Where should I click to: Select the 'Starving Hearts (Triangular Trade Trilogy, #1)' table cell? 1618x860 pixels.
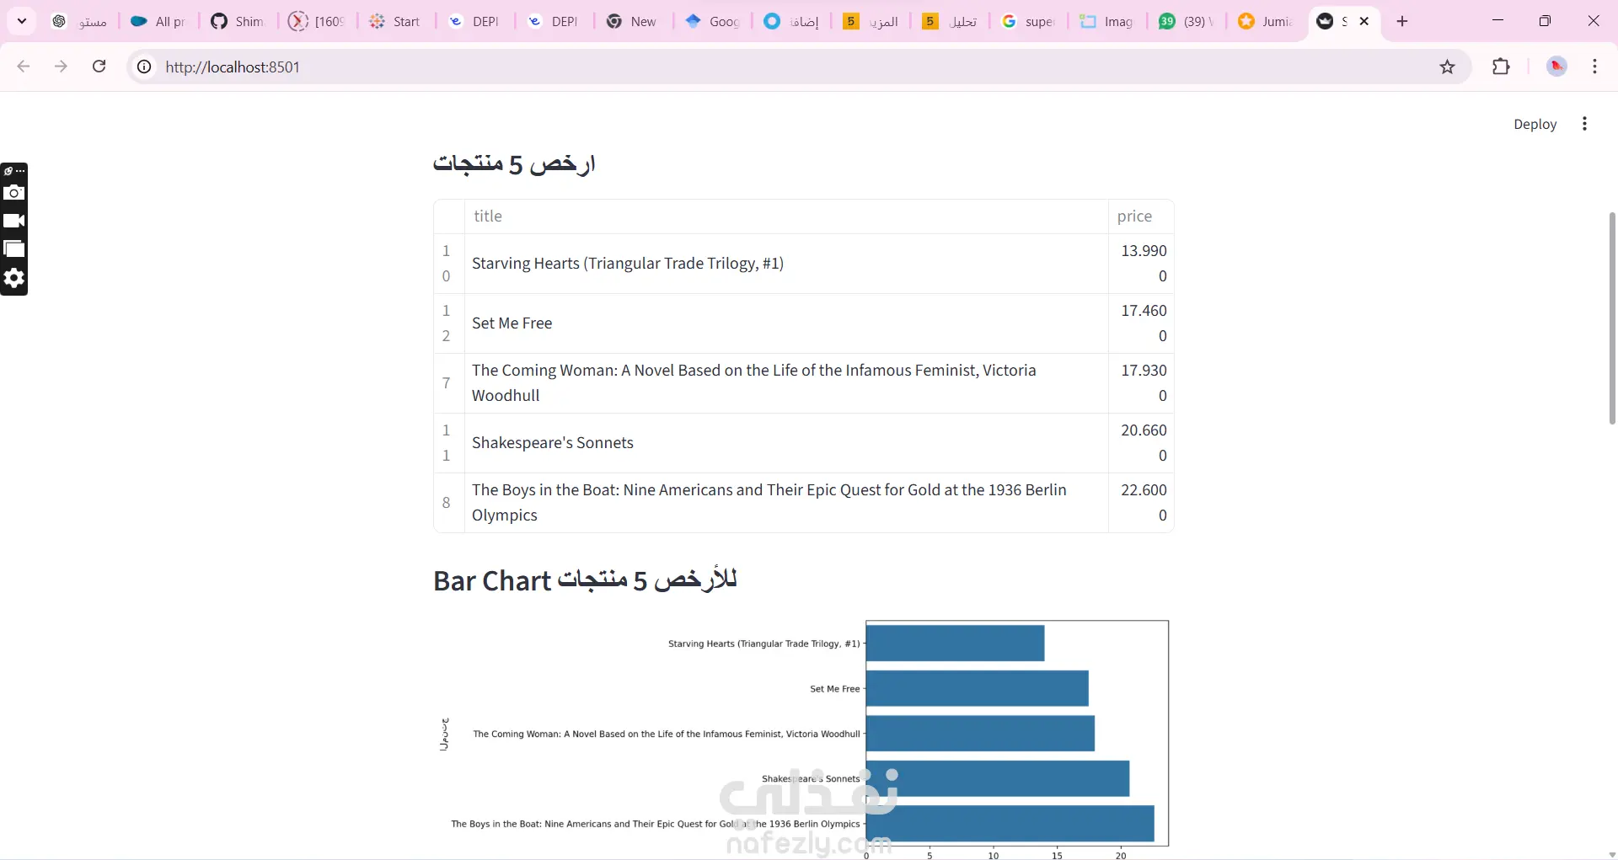(786, 264)
